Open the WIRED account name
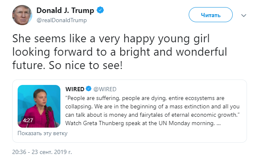 tap(75, 89)
